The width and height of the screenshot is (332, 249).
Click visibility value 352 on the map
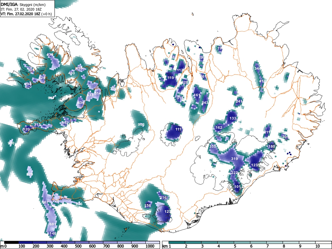(65, 123)
